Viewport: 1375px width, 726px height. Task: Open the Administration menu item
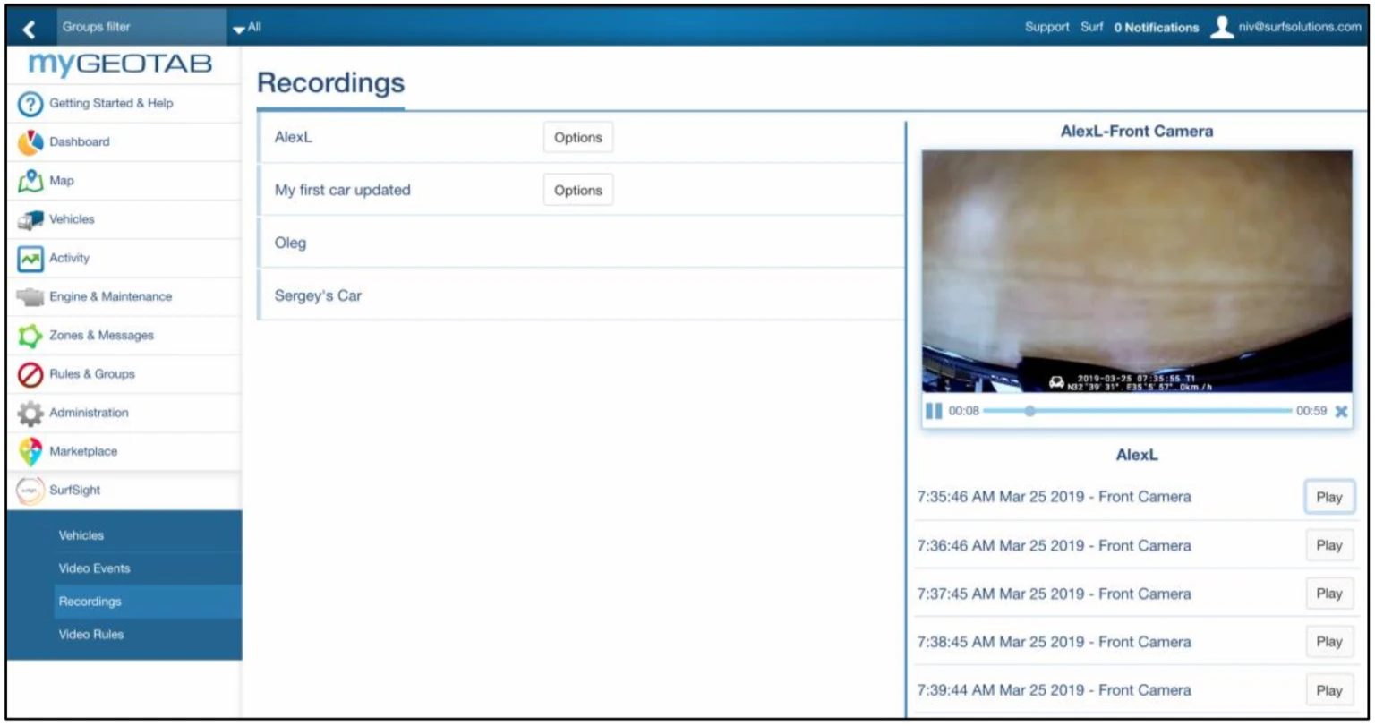[x=124, y=414]
